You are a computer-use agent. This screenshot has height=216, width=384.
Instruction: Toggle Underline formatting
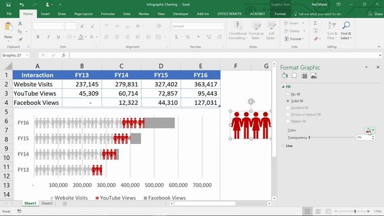point(58,37)
